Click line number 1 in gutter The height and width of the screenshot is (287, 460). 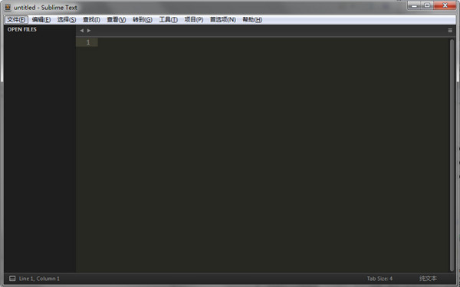click(x=88, y=42)
